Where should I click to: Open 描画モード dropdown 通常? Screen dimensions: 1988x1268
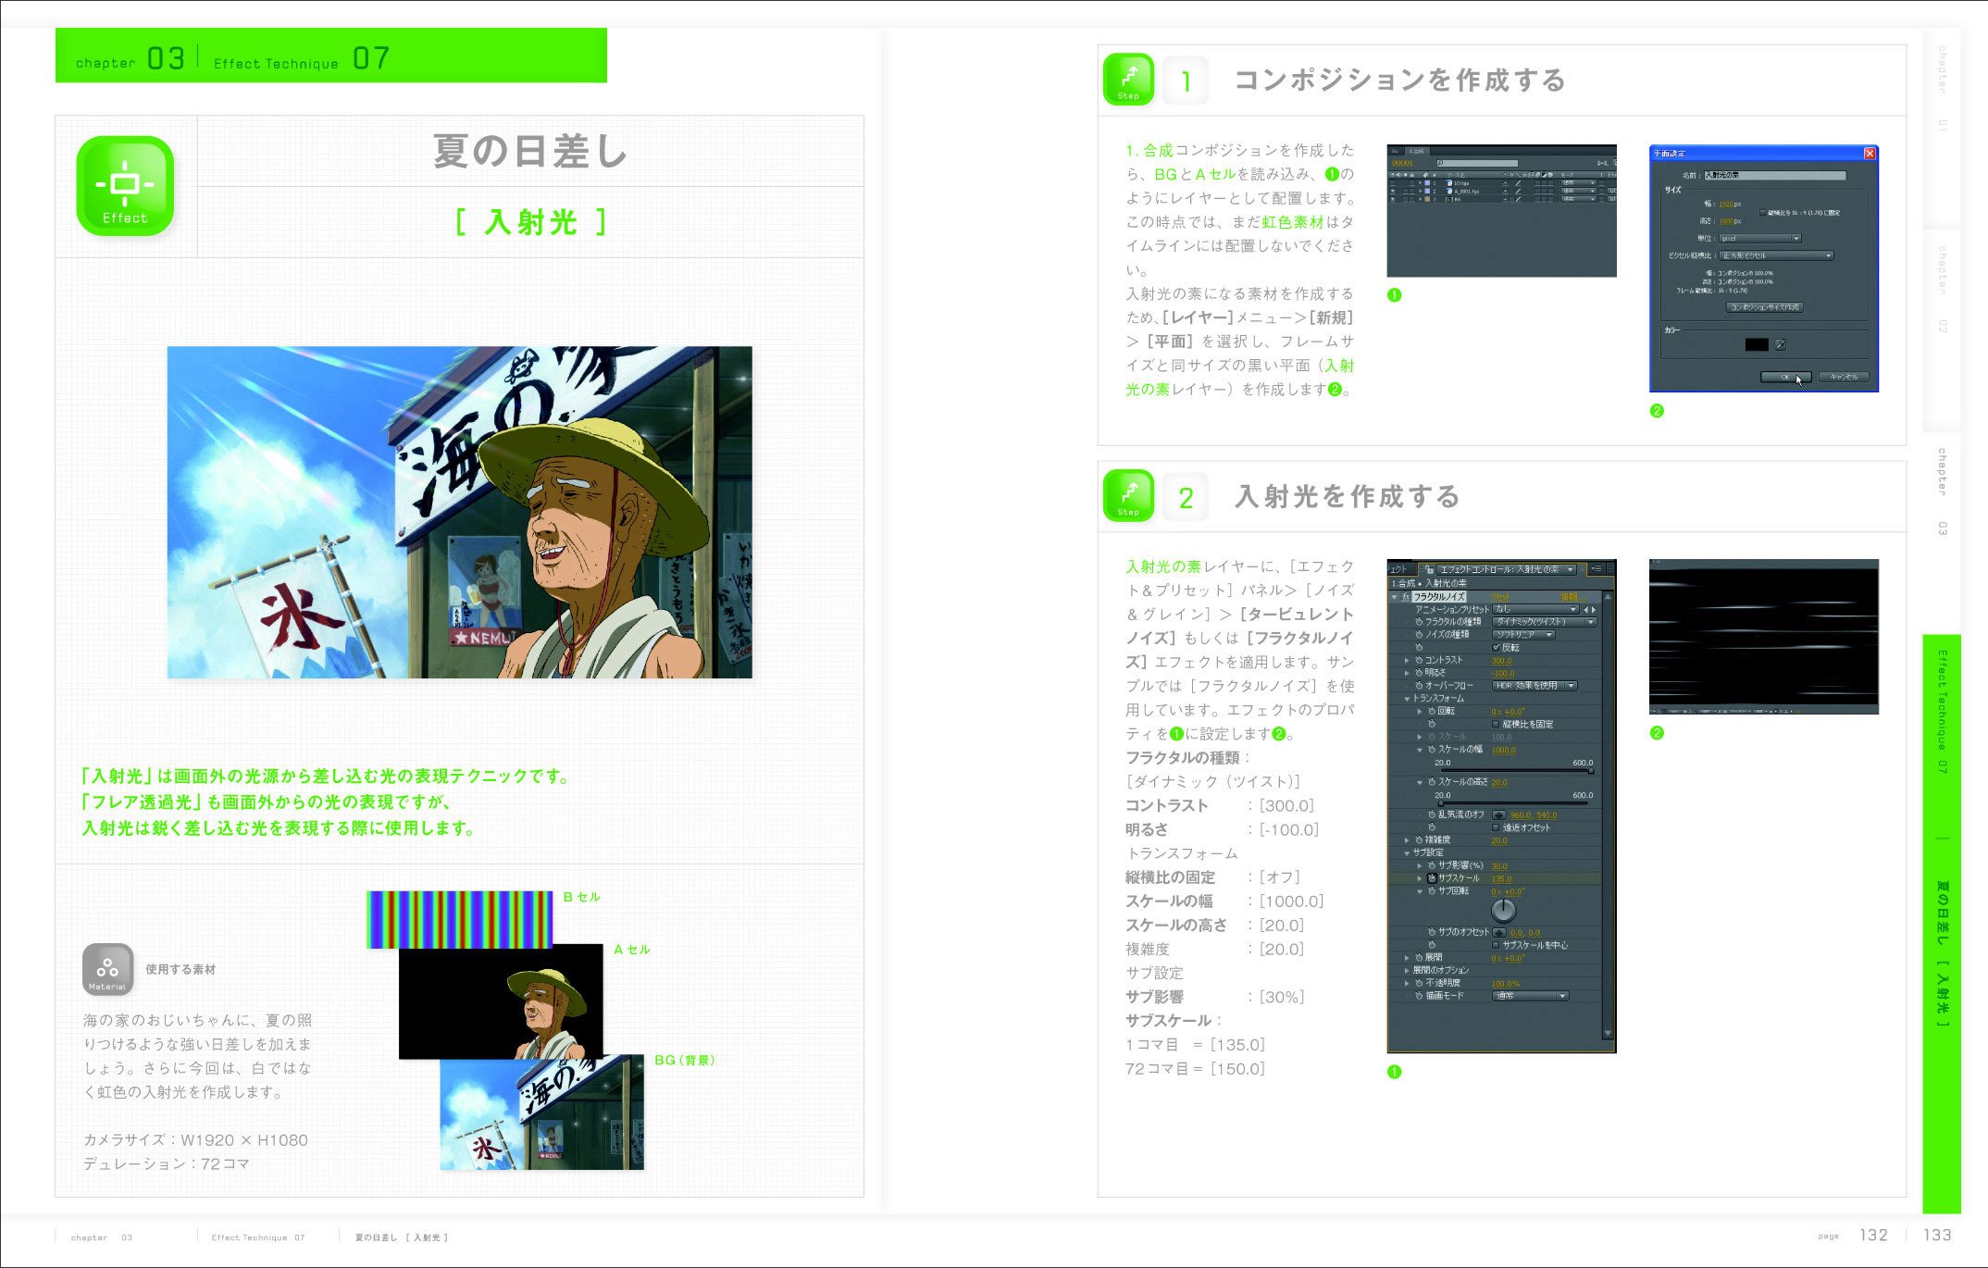pos(1531,996)
